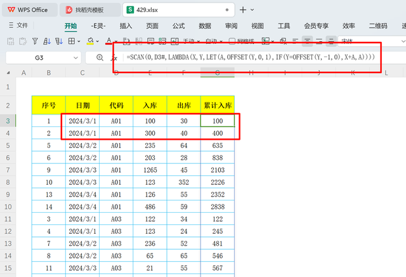406x277 pixels.
Task: Click the green cell style icon
Action: pos(162,41)
